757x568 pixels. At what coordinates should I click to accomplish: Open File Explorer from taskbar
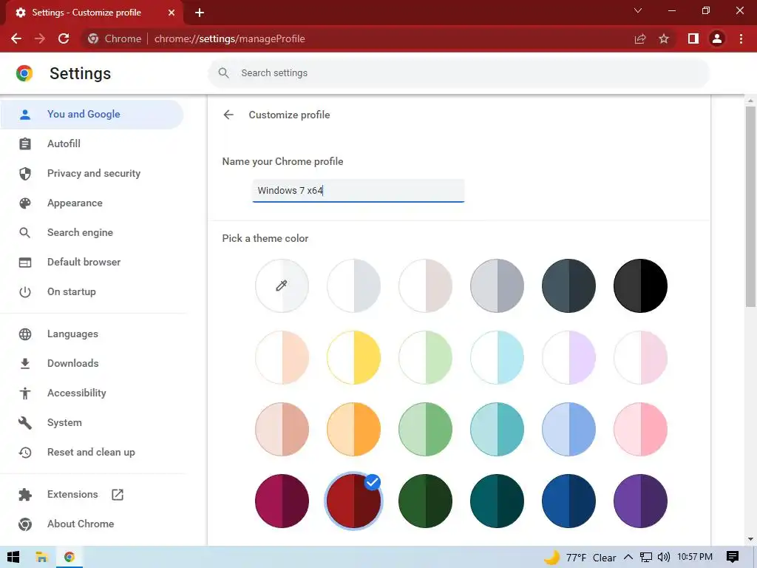41,557
